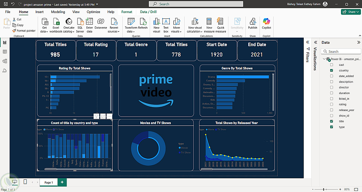Screen dimensions: 362x192
Task: Open the Dataverse connector
Action: coord(101,24)
